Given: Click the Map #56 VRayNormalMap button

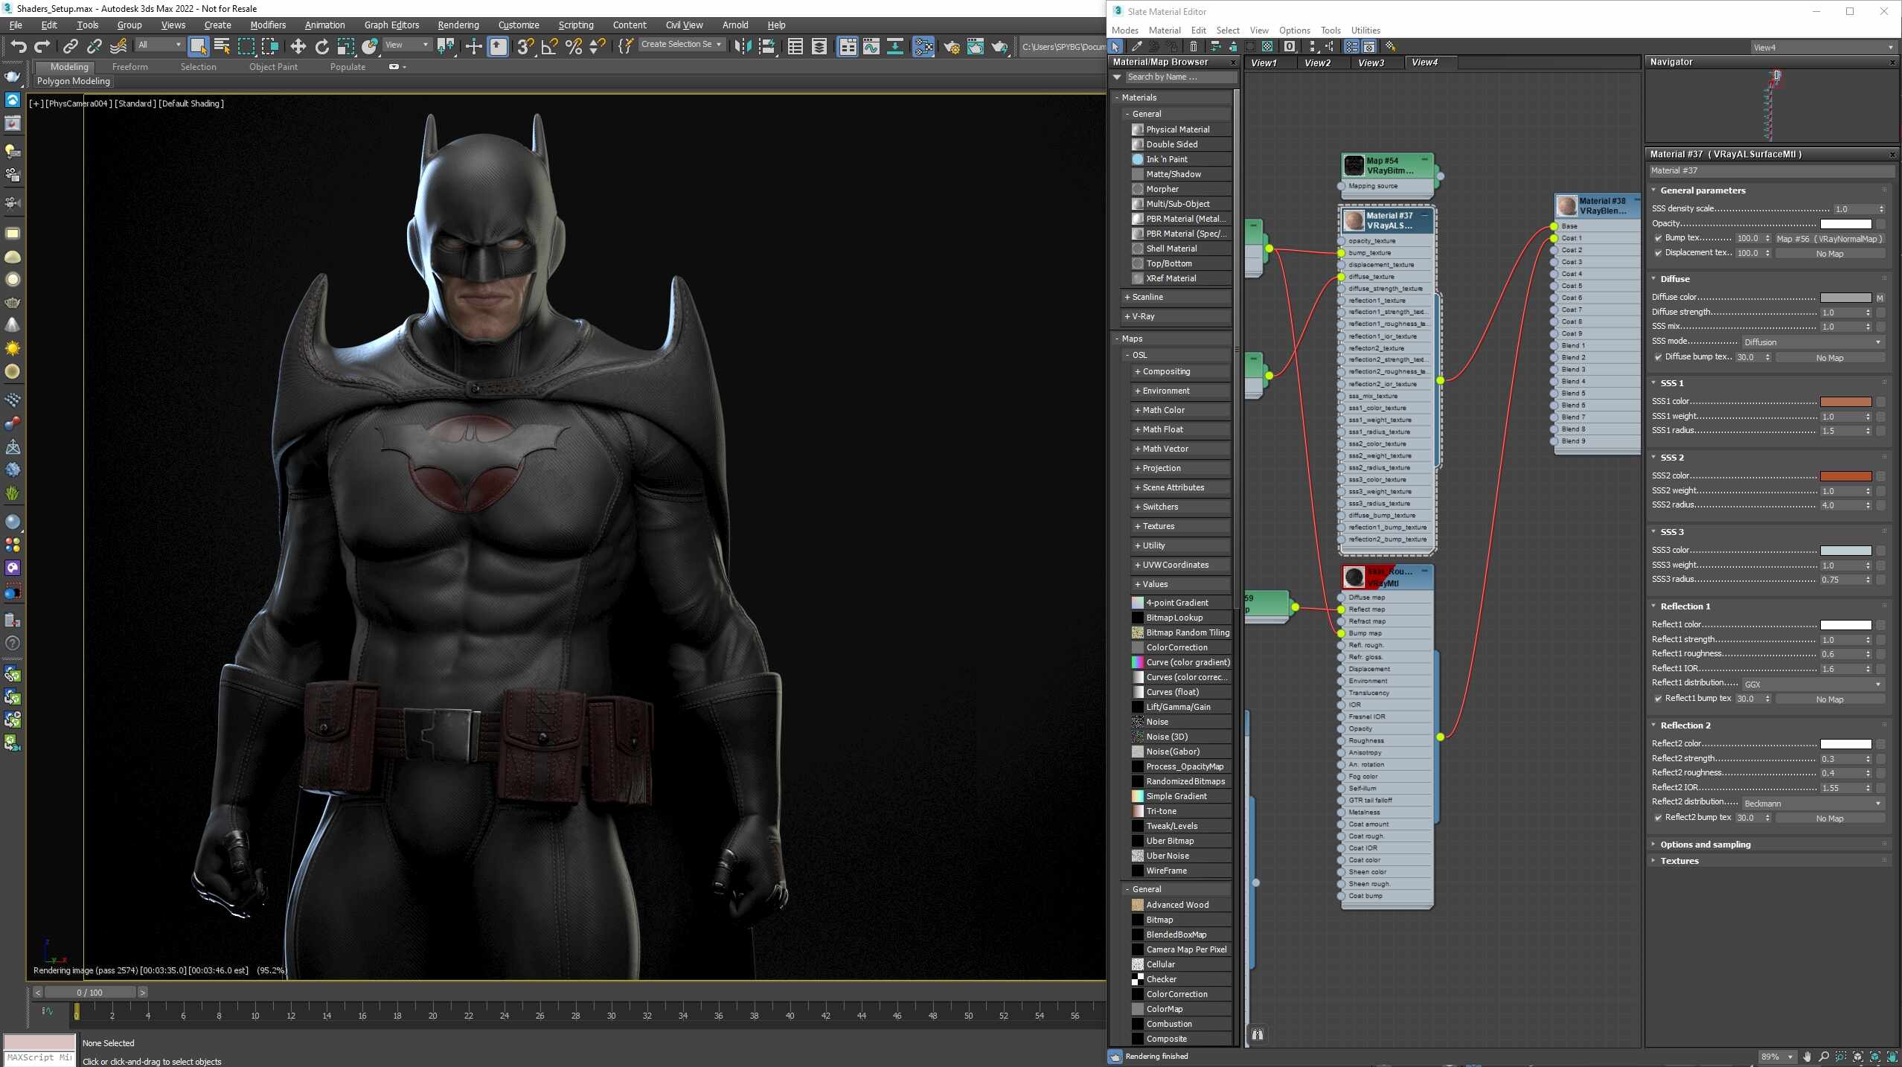Looking at the screenshot, I should [1830, 239].
